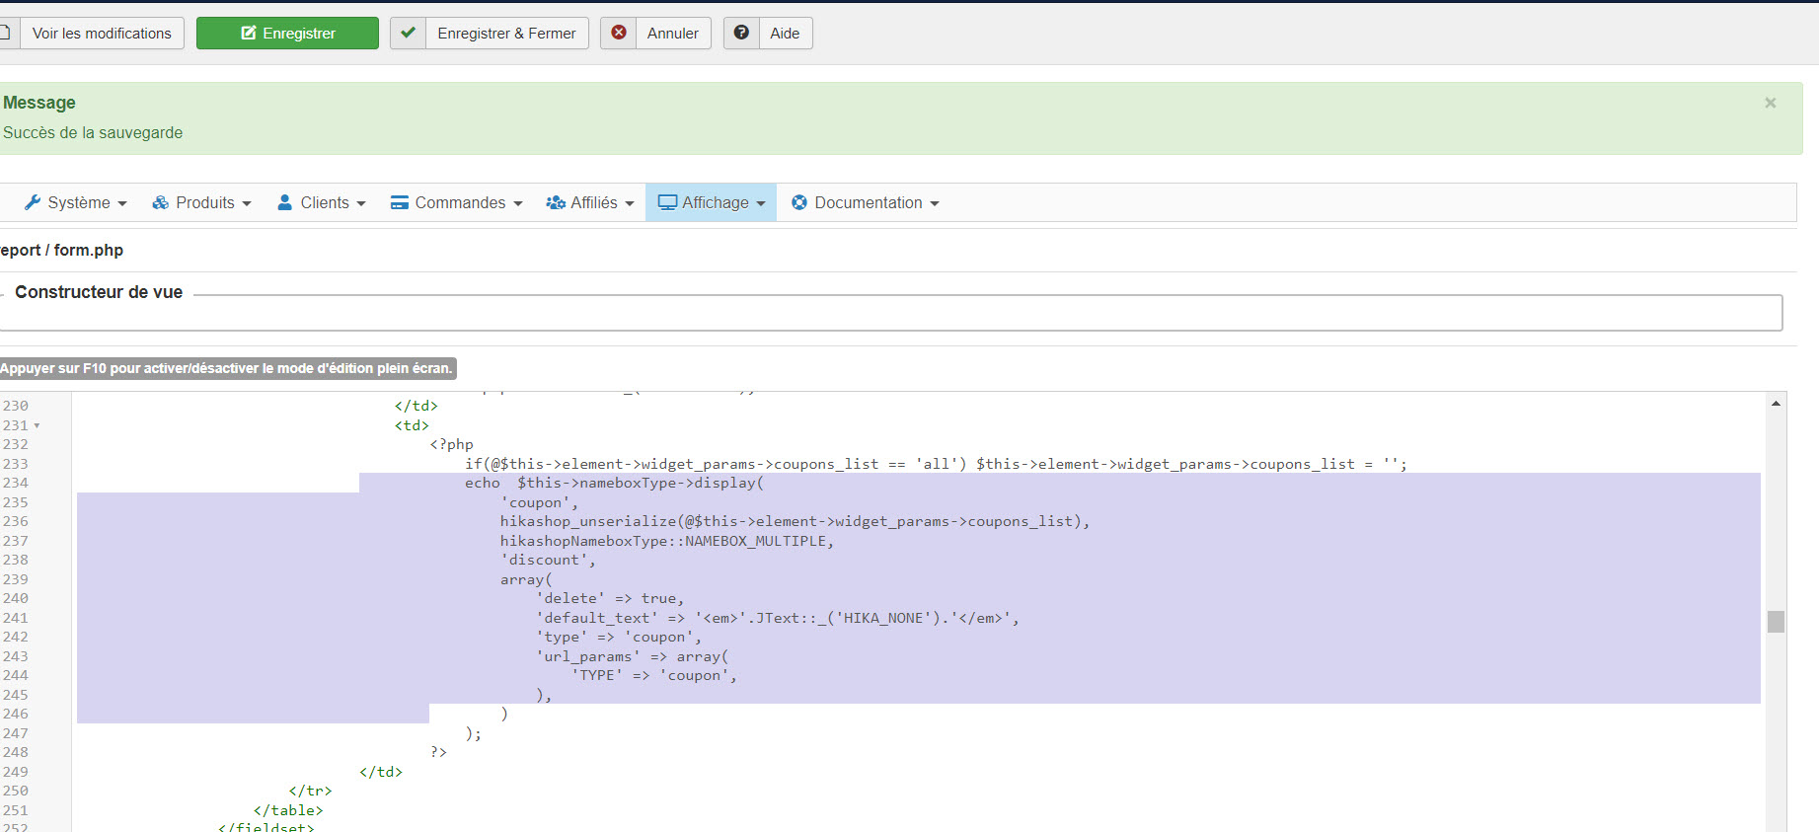Click Voir les modifications button

click(101, 33)
